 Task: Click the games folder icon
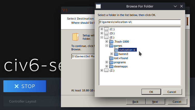(x=111, y=46)
